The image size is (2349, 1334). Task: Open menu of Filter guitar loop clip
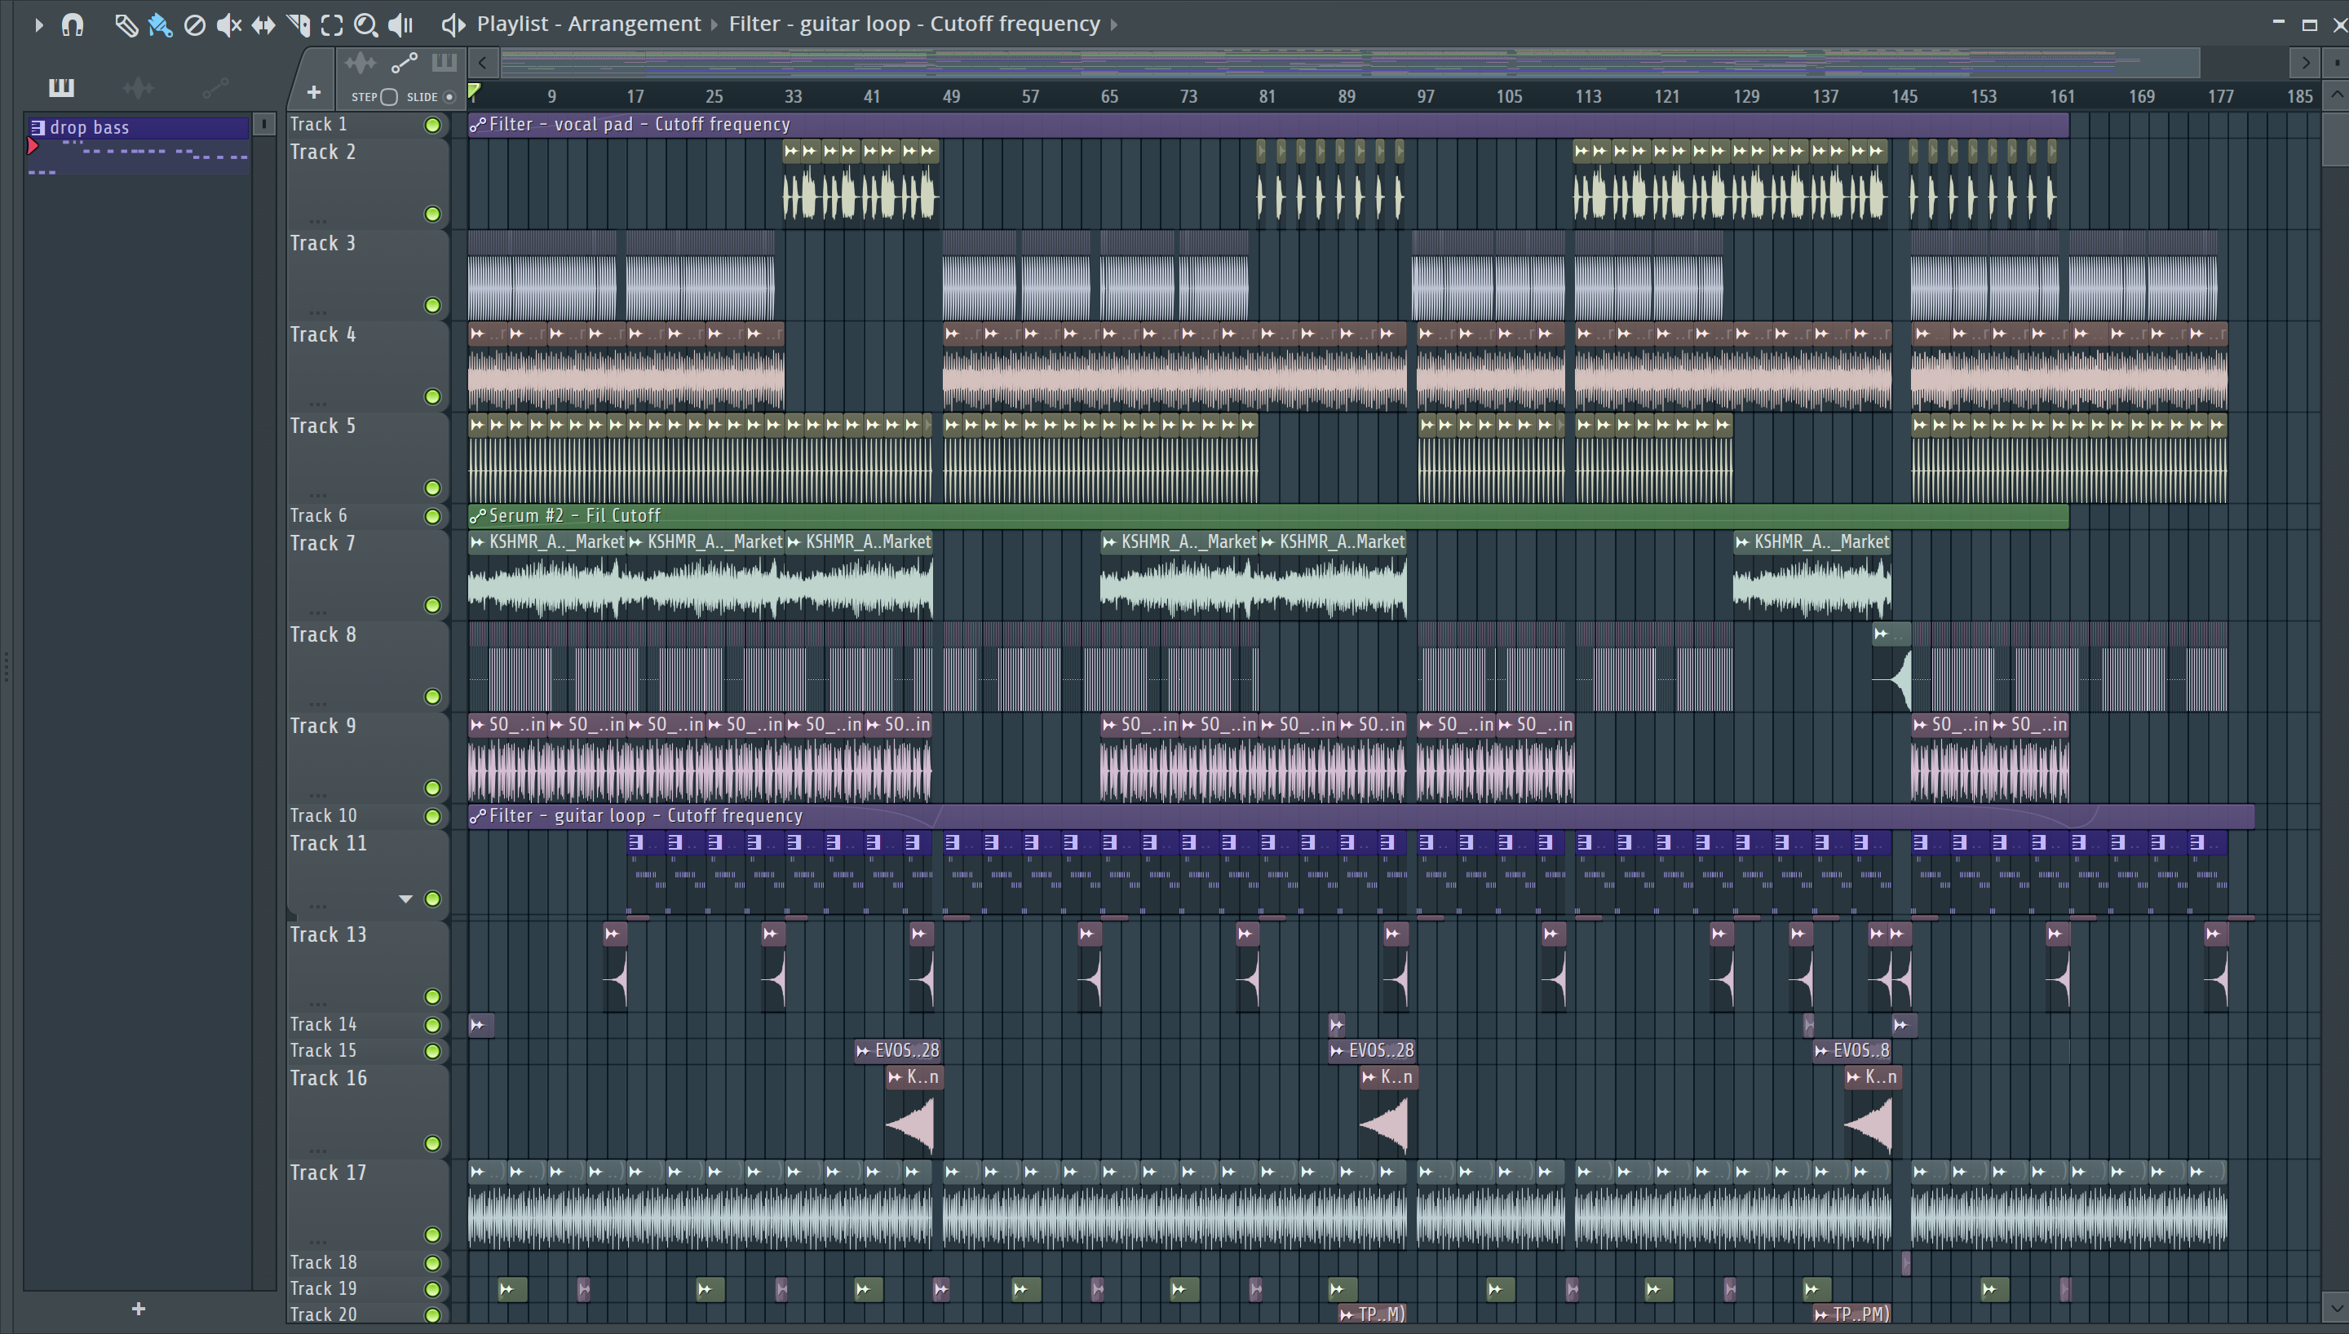pyautogui.click(x=477, y=815)
